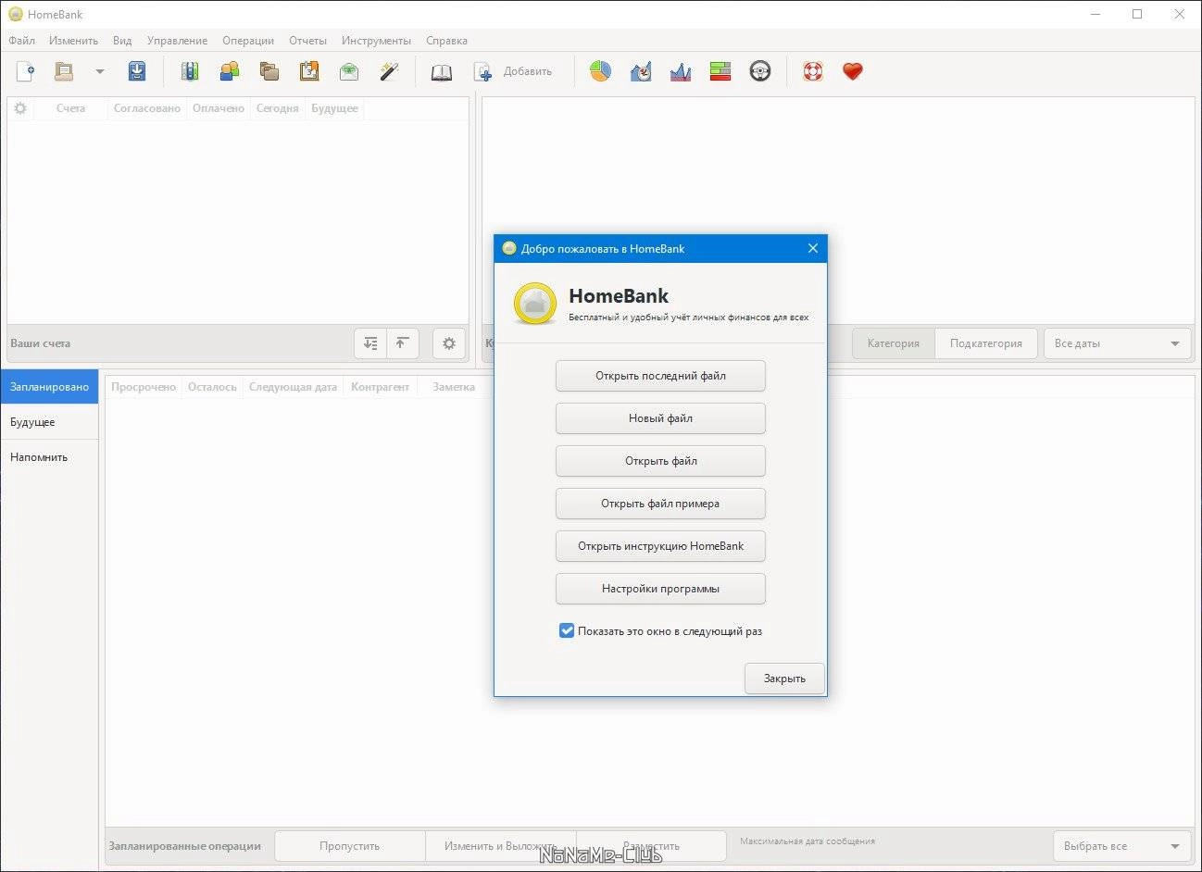Sort by the Счета column header
Viewport: 1202px width, 872px height.
coord(70,108)
